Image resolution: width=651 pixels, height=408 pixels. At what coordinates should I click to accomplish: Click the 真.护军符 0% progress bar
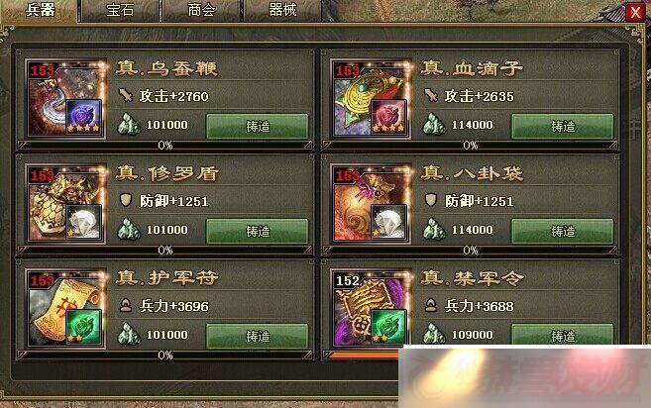tap(165, 356)
